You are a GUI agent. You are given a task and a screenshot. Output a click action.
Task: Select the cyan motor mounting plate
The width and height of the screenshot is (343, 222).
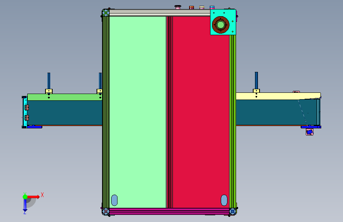[223, 22]
